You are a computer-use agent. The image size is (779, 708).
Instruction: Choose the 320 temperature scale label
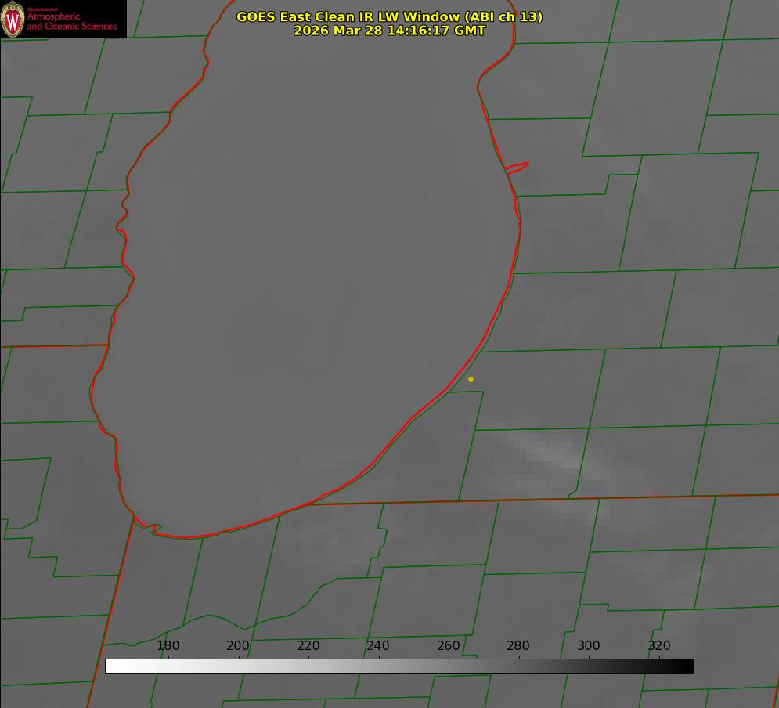(659, 646)
